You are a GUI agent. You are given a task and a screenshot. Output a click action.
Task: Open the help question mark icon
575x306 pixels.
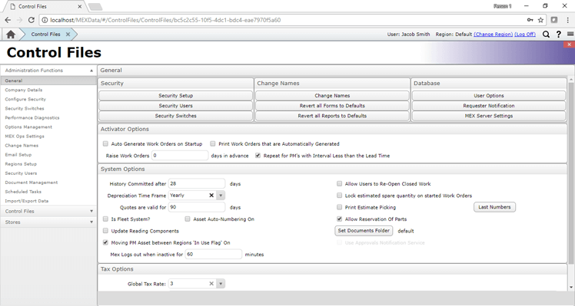click(559, 34)
